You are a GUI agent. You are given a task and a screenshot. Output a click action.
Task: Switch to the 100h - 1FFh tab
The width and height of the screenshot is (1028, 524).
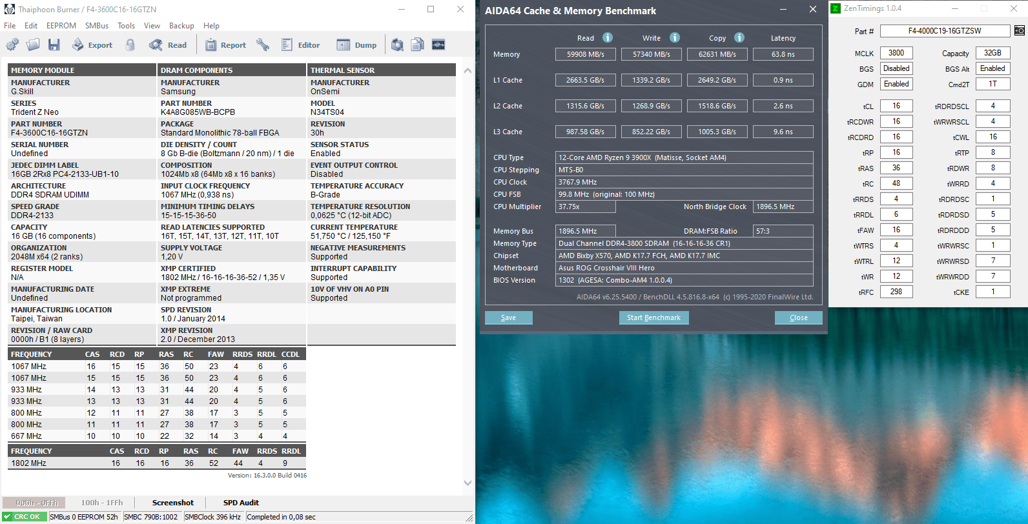coord(102,503)
